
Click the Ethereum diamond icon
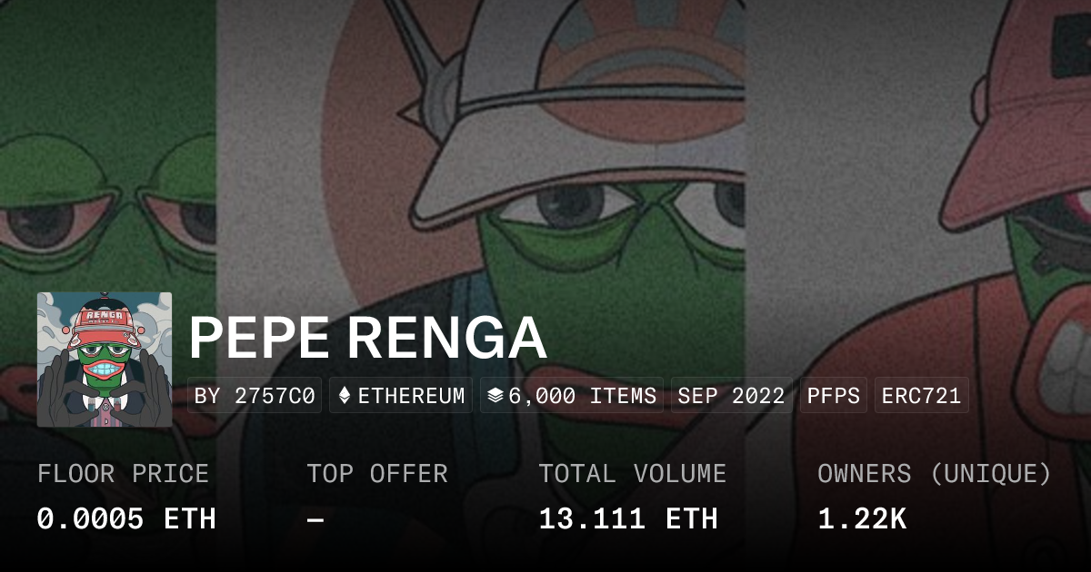pyautogui.click(x=345, y=396)
